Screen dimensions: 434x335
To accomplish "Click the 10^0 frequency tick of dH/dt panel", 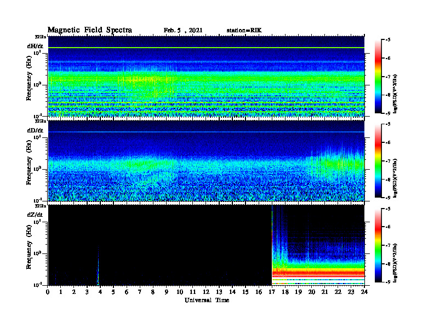I will [37, 85].
